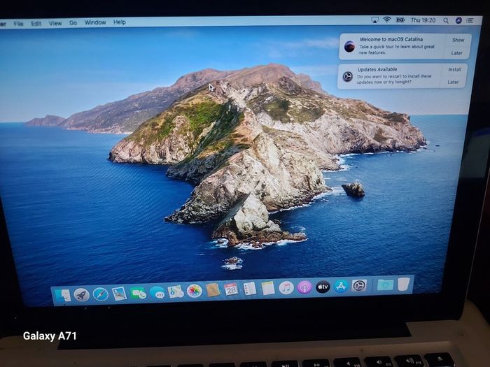
Task: Open App Store icon in Dock
Action: 341,286
